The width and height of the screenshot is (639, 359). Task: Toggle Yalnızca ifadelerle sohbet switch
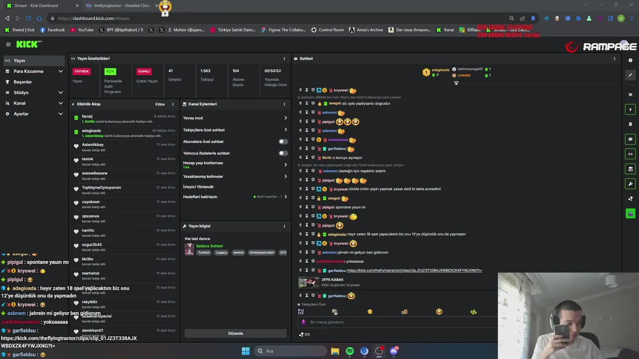coord(283,153)
